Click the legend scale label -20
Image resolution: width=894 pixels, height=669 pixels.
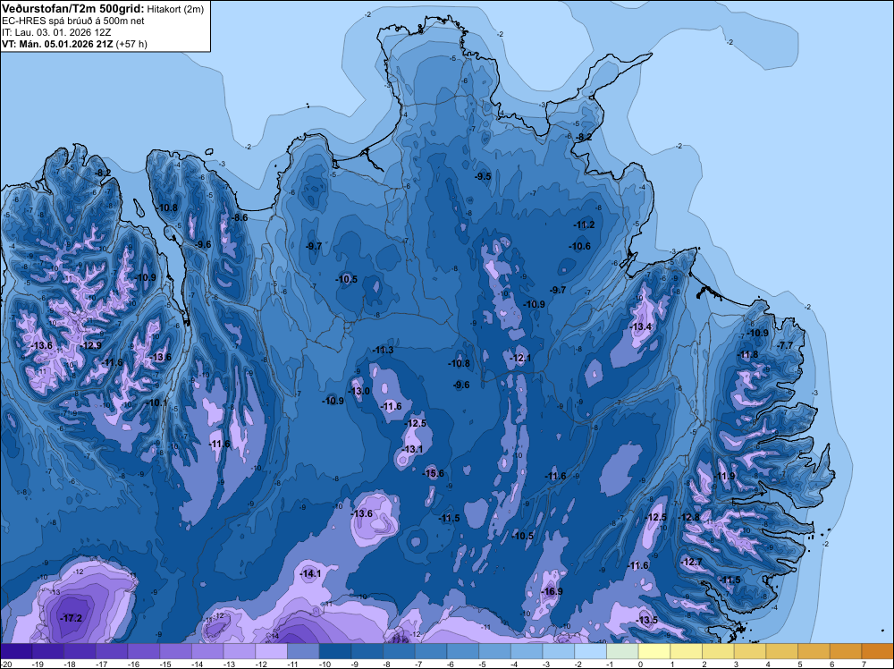coord(6,664)
